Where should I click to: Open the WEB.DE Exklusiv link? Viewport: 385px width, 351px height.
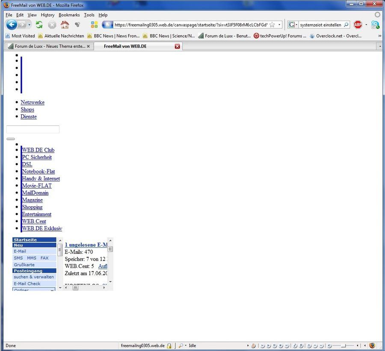42,228
